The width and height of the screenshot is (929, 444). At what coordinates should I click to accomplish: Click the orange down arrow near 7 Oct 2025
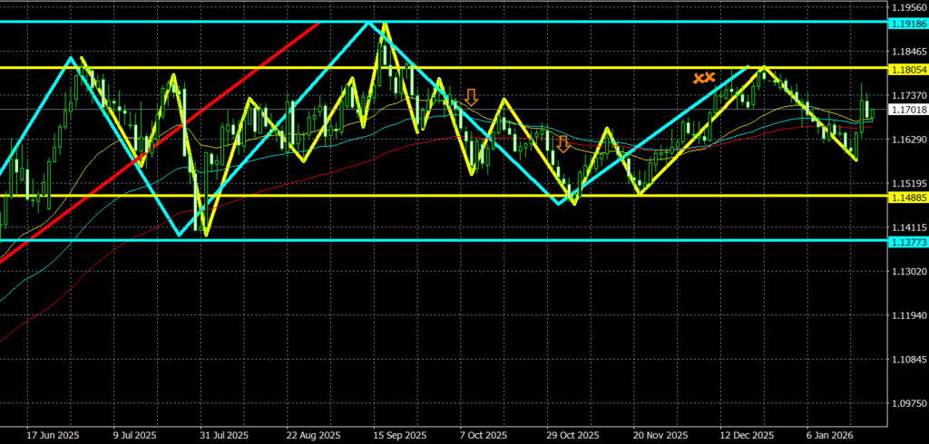[x=471, y=97]
